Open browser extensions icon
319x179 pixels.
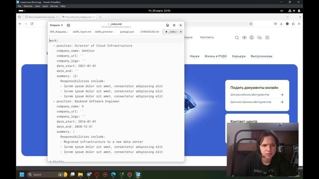(x=293, y=24)
